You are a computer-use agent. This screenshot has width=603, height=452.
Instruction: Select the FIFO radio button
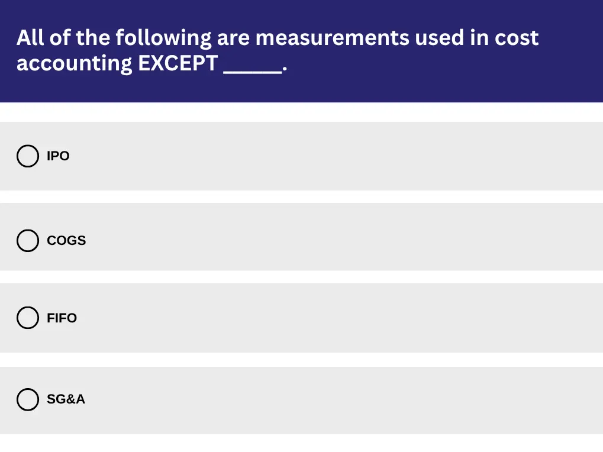27,318
